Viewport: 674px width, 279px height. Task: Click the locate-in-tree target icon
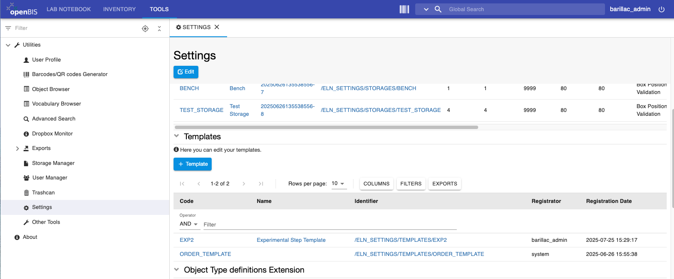coord(145,28)
